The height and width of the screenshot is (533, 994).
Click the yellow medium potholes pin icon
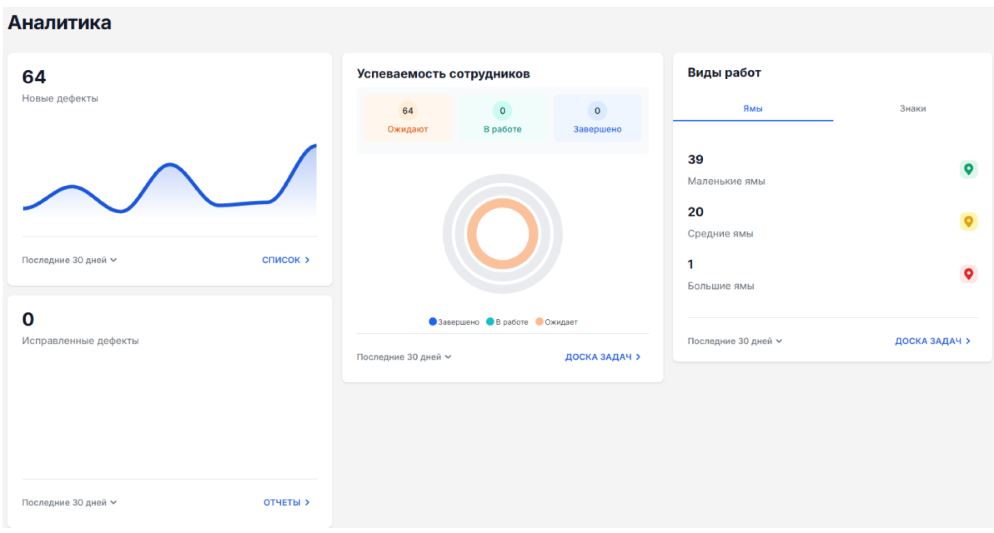point(968,221)
